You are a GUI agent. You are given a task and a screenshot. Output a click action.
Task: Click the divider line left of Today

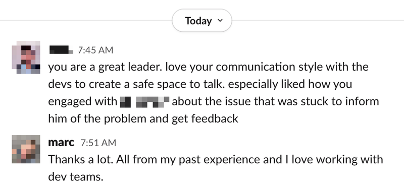point(86,21)
